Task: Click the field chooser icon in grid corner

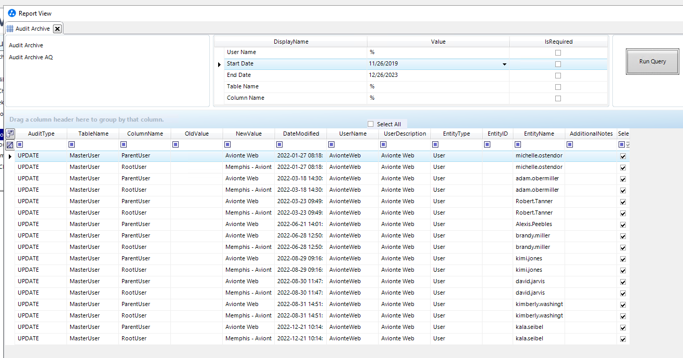Action: pos(10,134)
